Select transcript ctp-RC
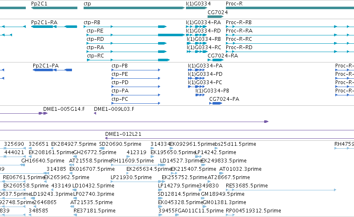Image resolution: width=354 pixels, height=217 pixels. [x=96, y=56]
